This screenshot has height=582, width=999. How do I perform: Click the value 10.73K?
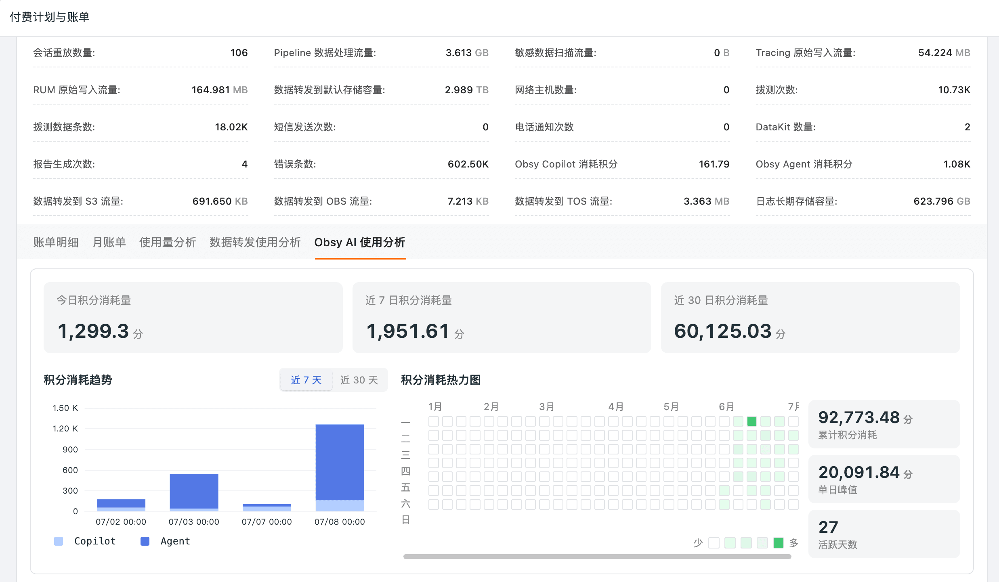(x=954, y=90)
